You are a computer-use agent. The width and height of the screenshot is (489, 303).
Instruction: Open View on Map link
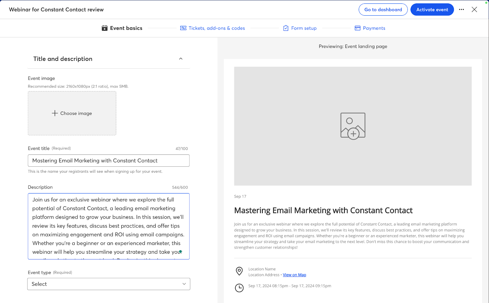pyautogui.click(x=294, y=275)
